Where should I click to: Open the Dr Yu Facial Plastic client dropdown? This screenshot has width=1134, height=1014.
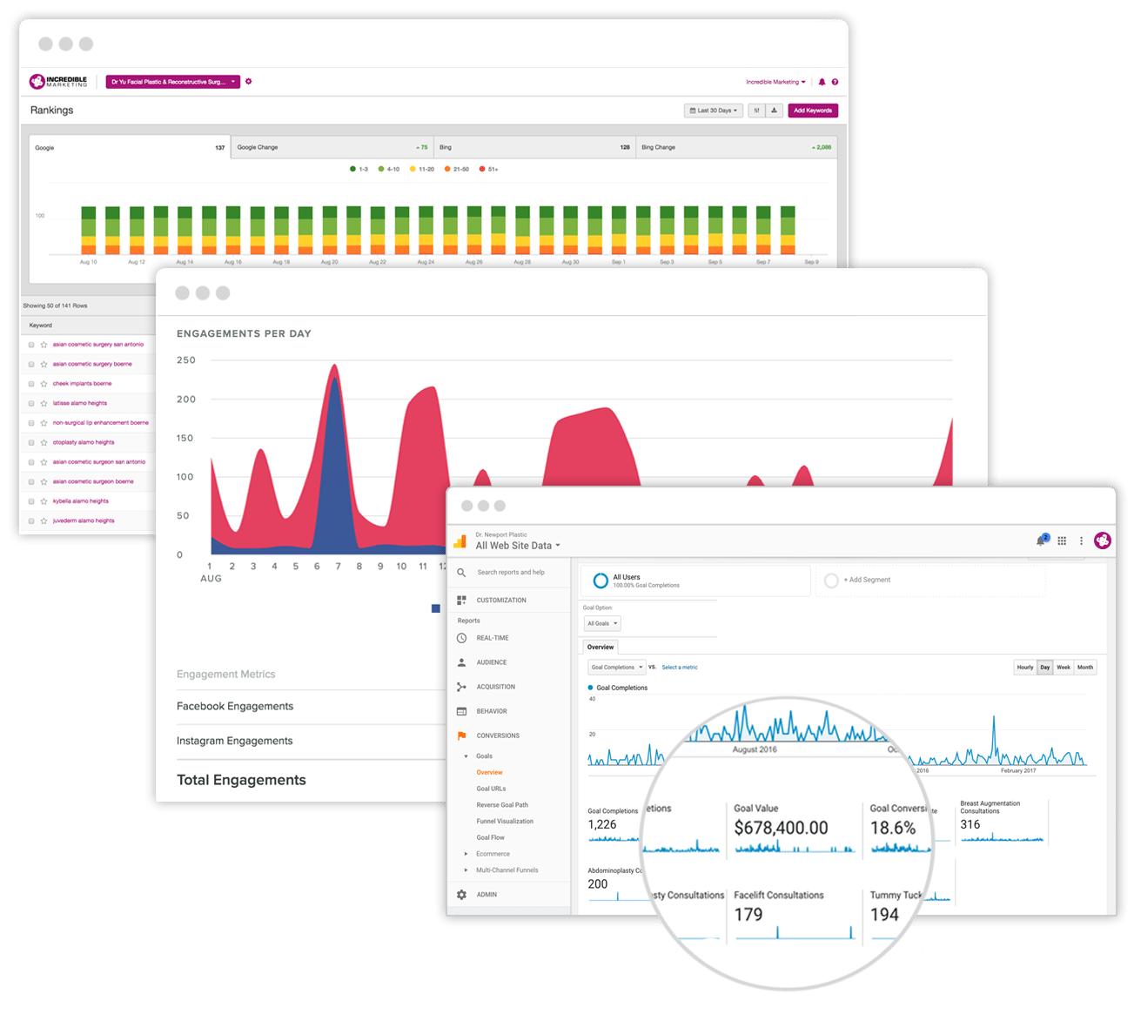click(x=173, y=82)
